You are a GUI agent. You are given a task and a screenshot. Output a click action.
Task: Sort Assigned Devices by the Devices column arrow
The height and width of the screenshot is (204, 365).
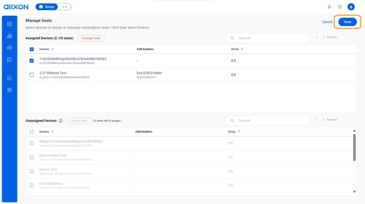[x=53, y=49]
